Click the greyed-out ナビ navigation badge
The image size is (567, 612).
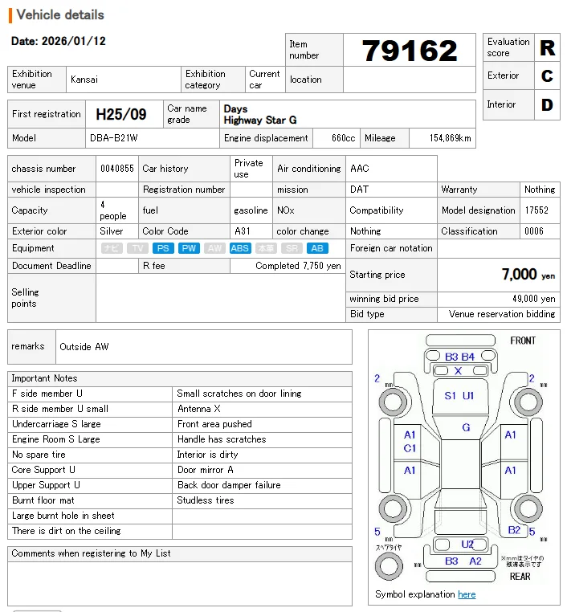112,248
